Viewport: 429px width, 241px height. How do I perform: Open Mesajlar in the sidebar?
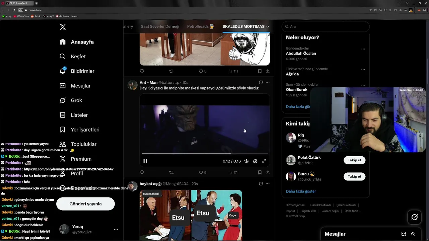[75, 86]
